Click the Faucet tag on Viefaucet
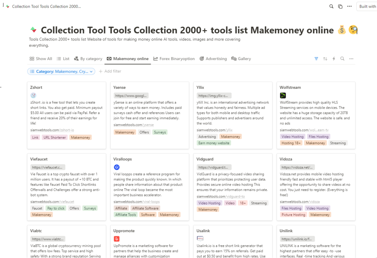 tap(37, 208)
